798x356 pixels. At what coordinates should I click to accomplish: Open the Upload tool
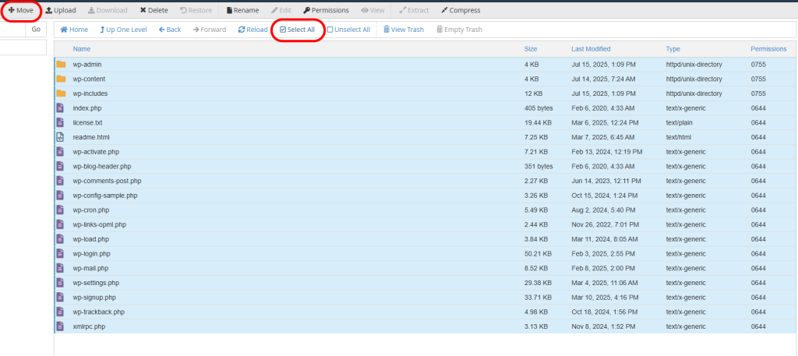[61, 10]
